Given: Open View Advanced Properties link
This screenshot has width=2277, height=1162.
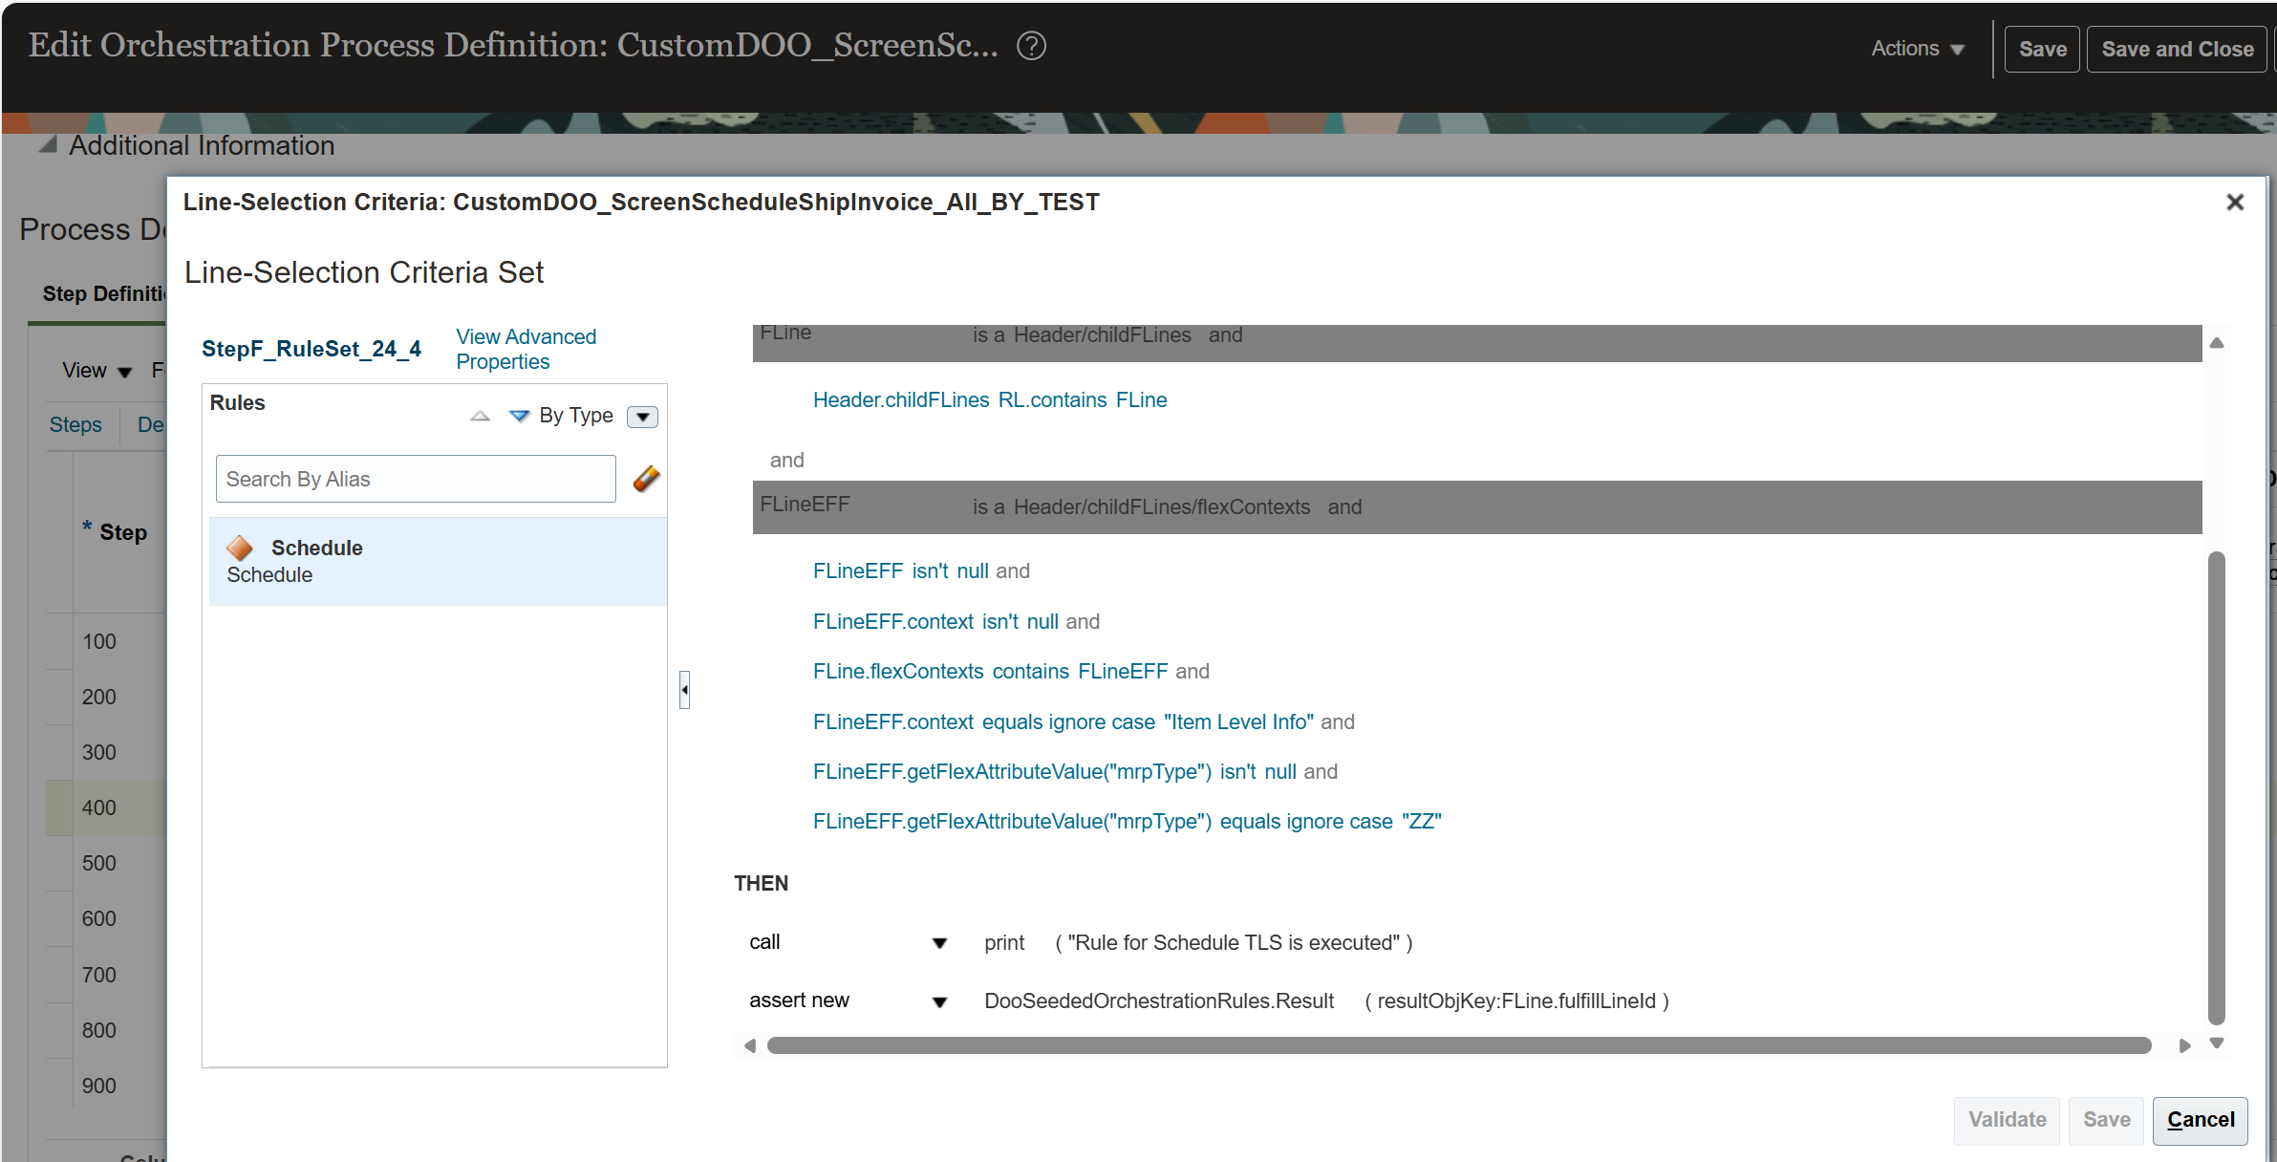Looking at the screenshot, I should coord(526,349).
